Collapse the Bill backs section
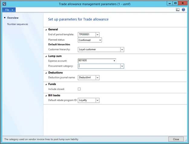Image resolution: width=190 pixels, height=144 pixels. (x=46, y=96)
